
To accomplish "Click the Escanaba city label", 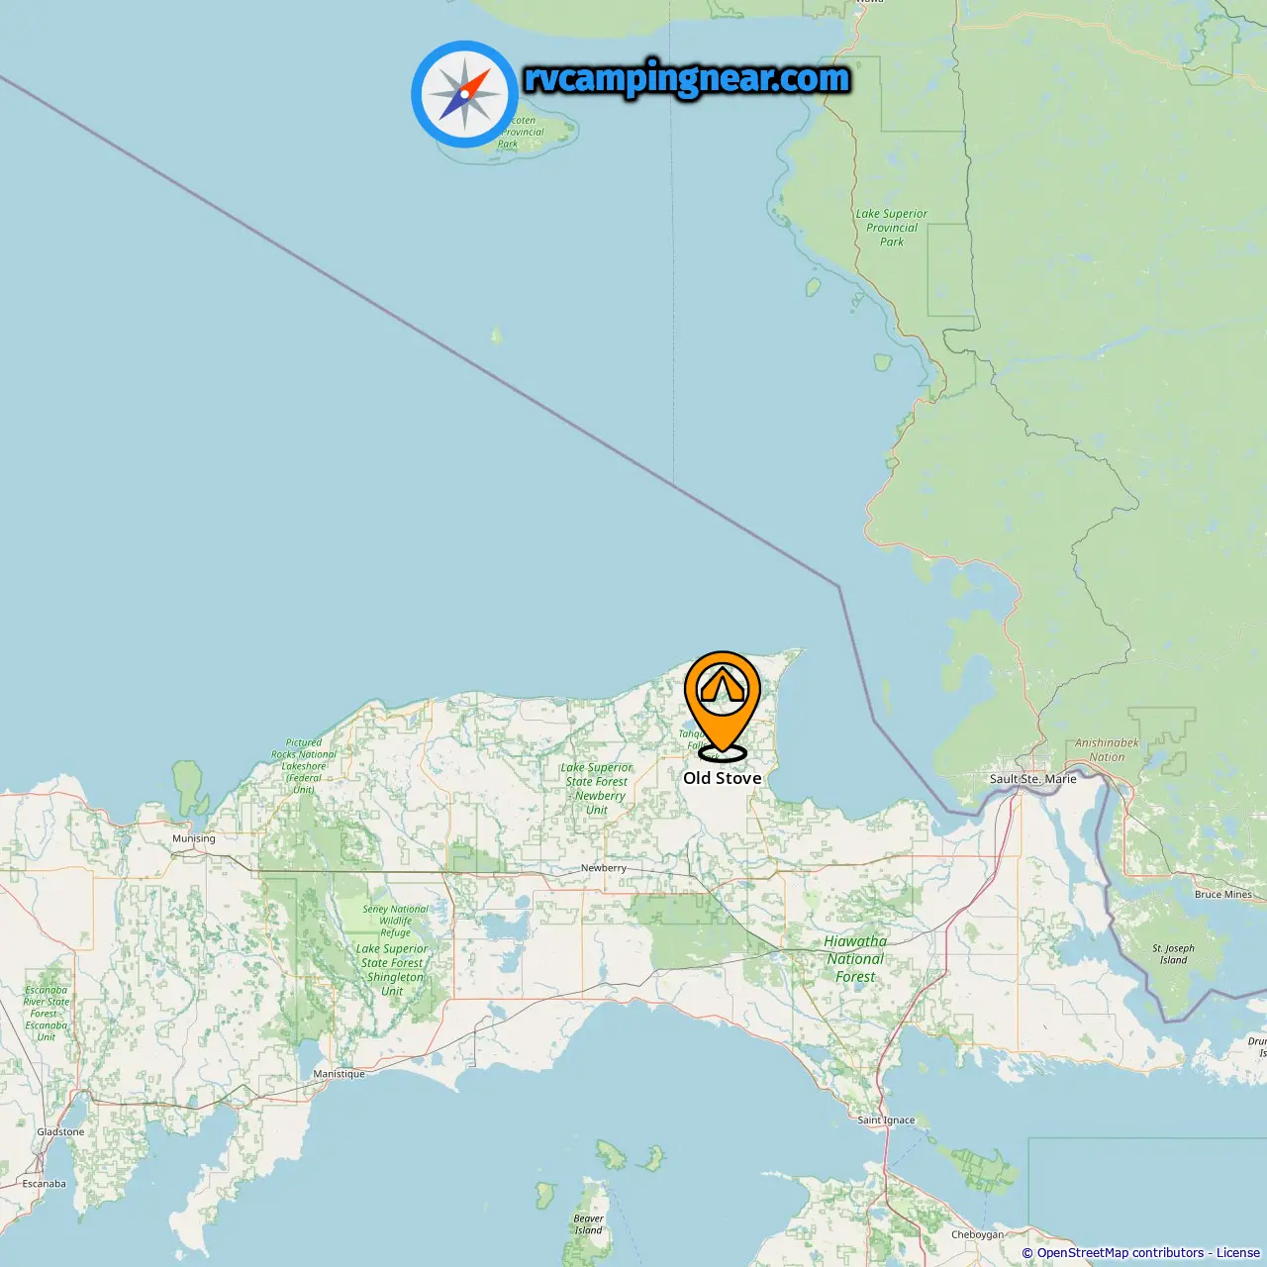I will coord(45,1184).
